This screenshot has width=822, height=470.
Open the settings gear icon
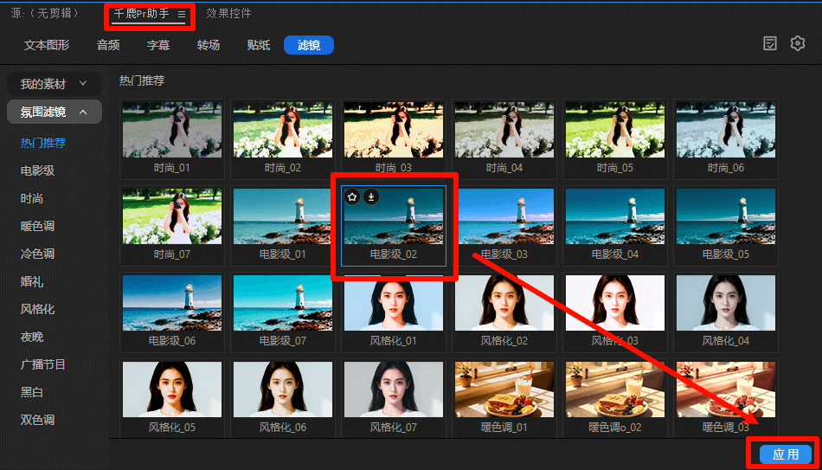pyautogui.click(x=797, y=43)
